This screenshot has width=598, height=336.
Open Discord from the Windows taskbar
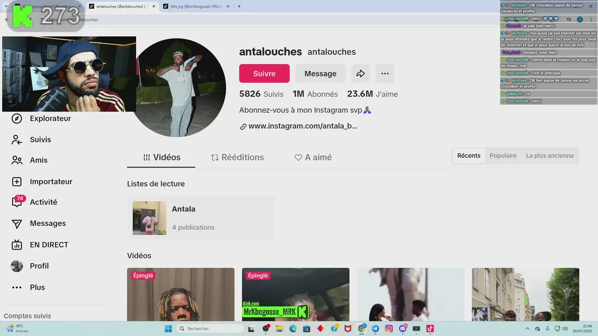coord(403,329)
